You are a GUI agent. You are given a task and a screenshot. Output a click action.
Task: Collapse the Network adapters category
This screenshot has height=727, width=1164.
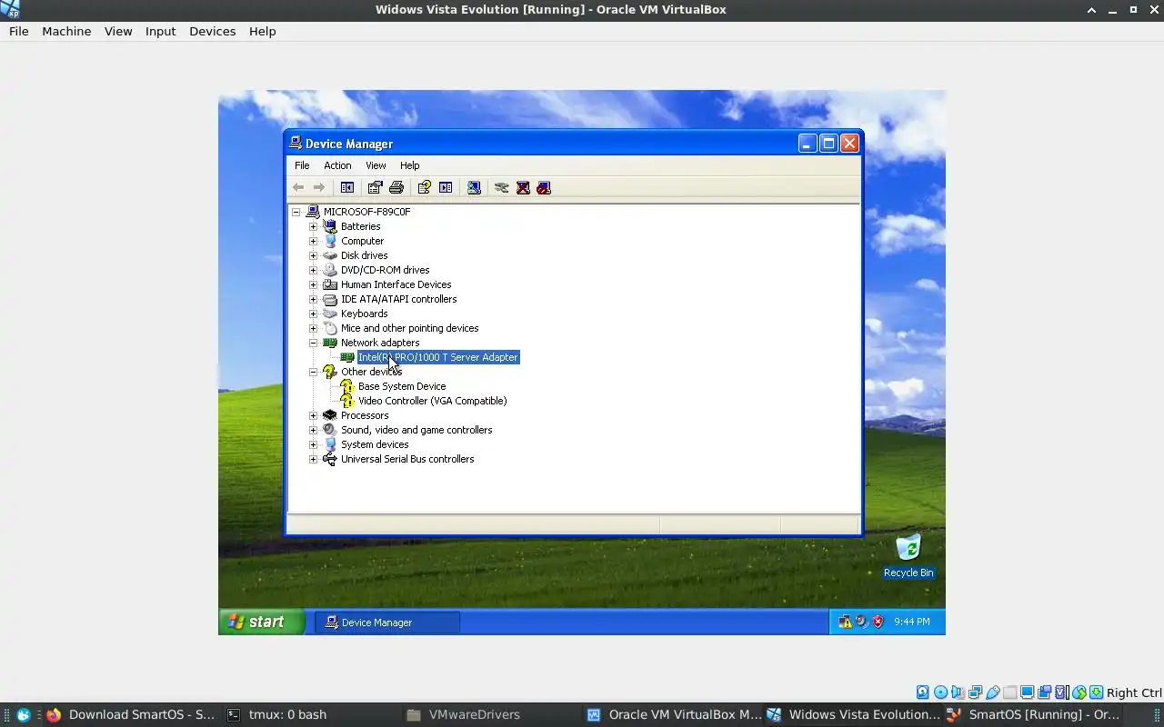coord(313,343)
